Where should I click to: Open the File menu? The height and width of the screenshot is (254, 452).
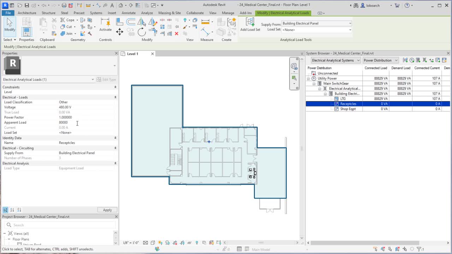point(8,13)
